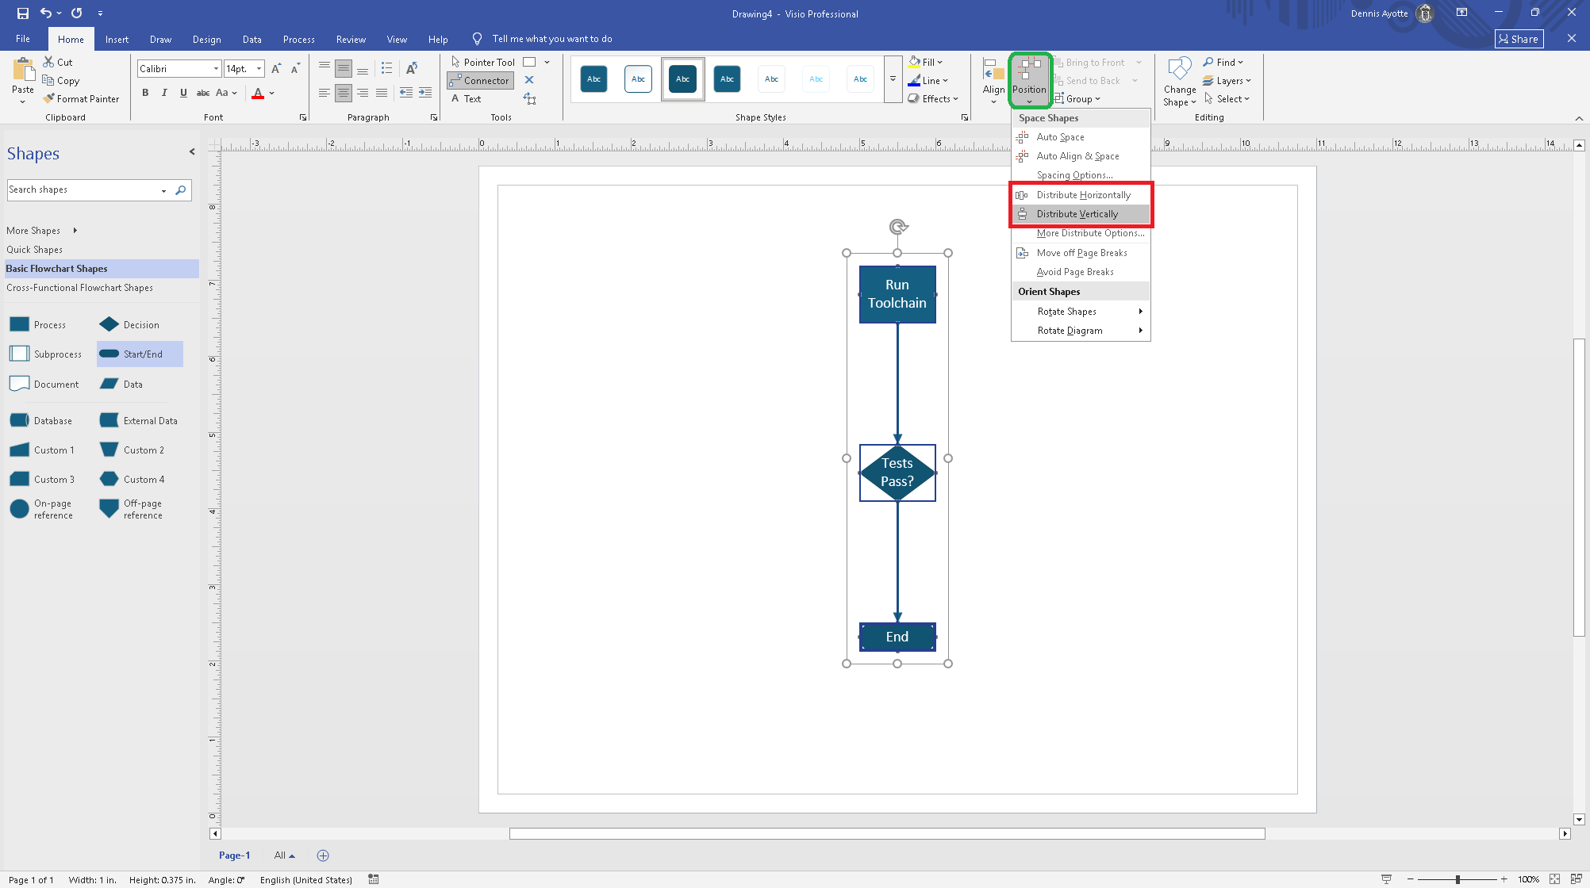
Task: Click the macro recording icon in status bar
Action: (374, 879)
